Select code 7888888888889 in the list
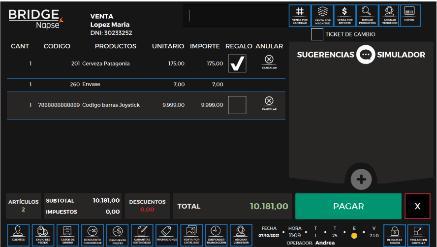The width and height of the screenshot is (437, 247). pyautogui.click(x=59, y=105)
